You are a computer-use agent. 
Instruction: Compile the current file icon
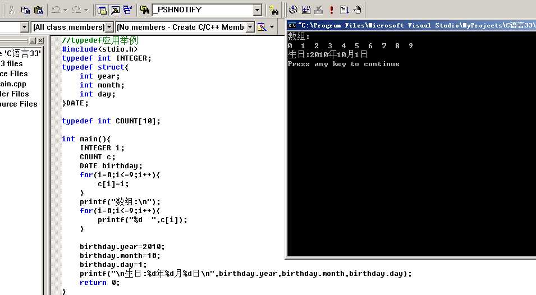(x=293, y=10)
